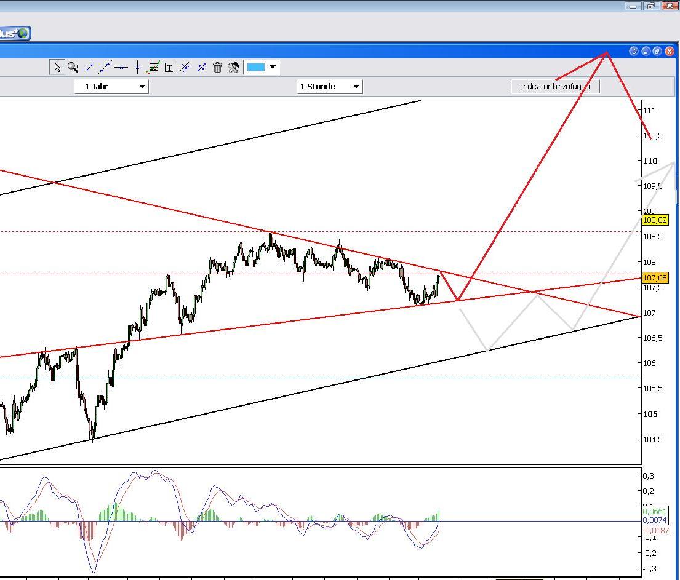
Task: Click the chart window's circular arrow icon
Action: pos(634,51)
